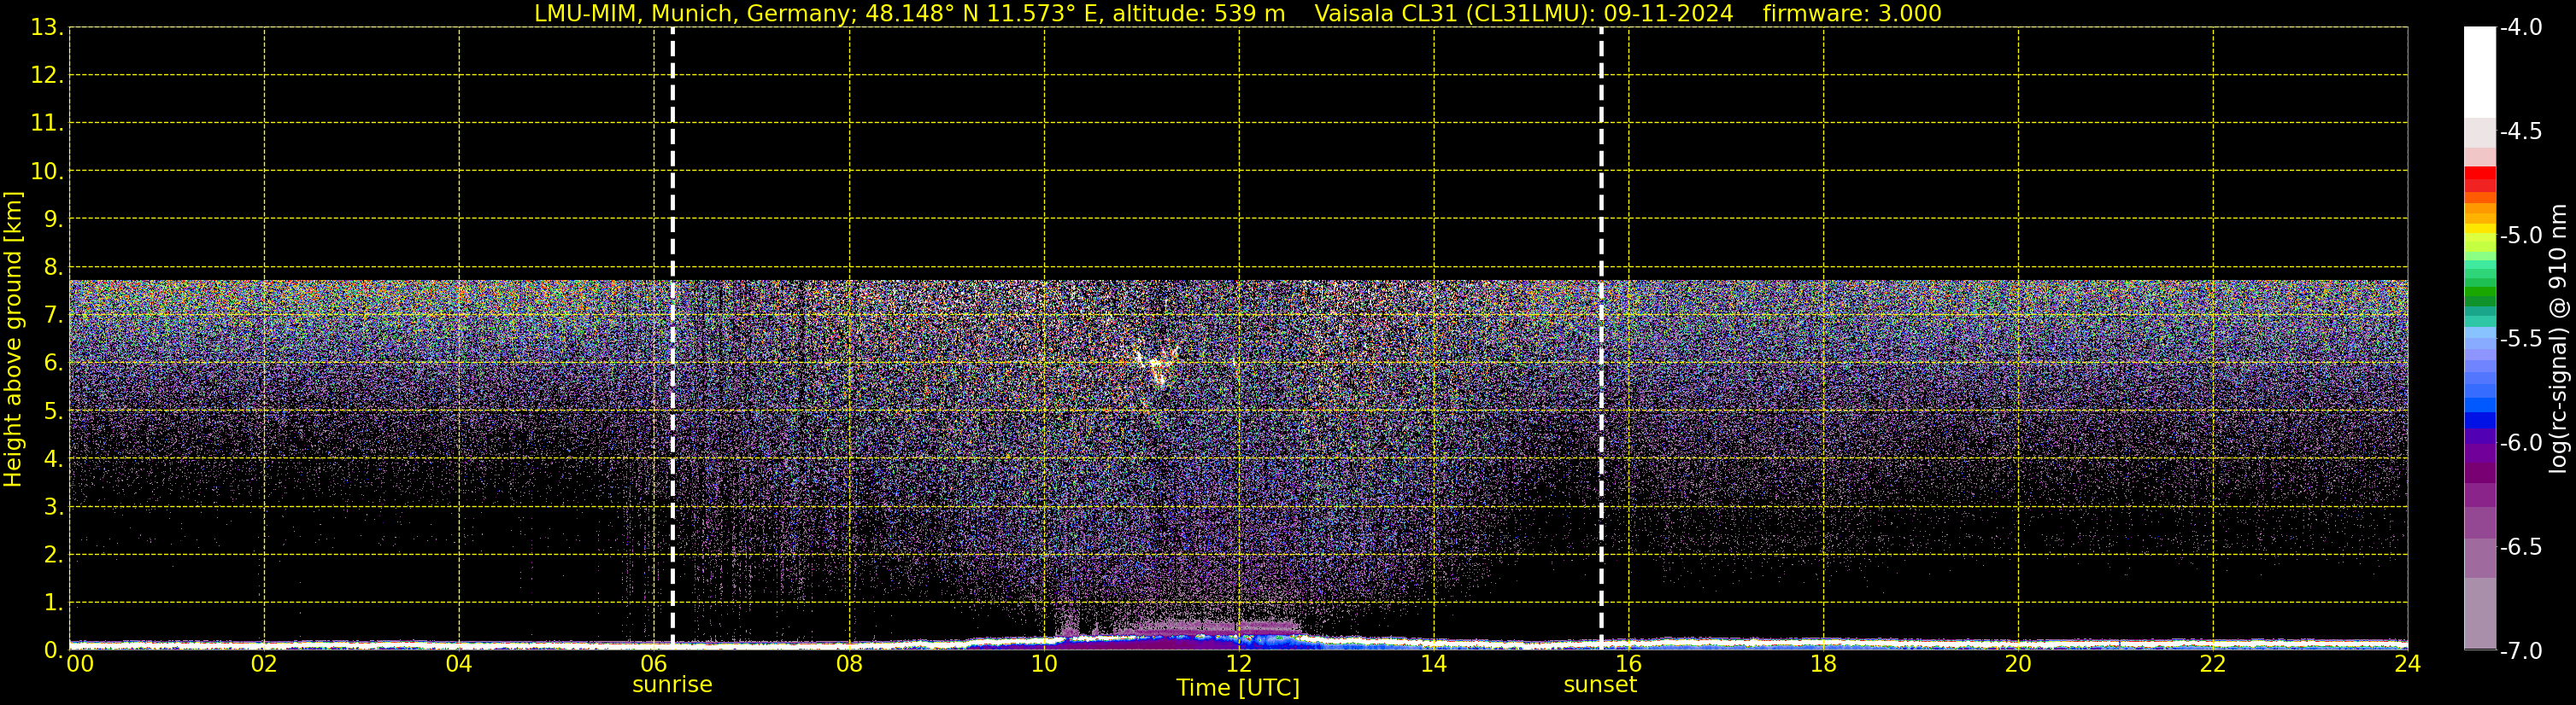Click the '06' time axis tick label
Viewport: 2576px width, 705px height.
(x=654, y=663)
